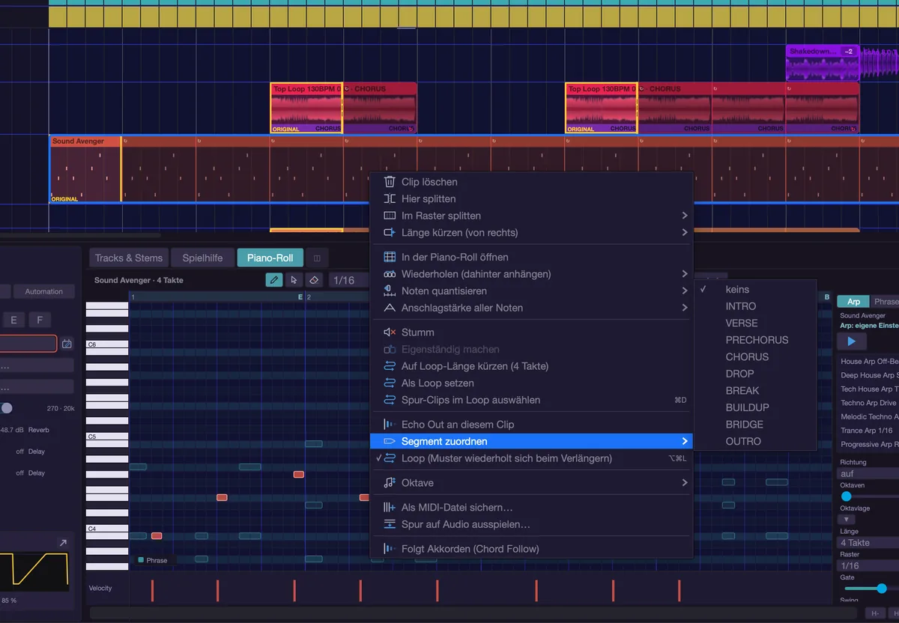Choose CHORUS from the segment submenu
The height and width of the screenshot is (623, 899).
[x=756, y=356]
